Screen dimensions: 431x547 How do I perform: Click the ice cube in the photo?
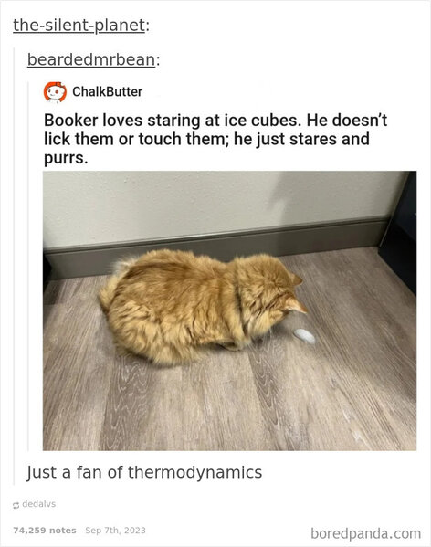click(304, 335)
